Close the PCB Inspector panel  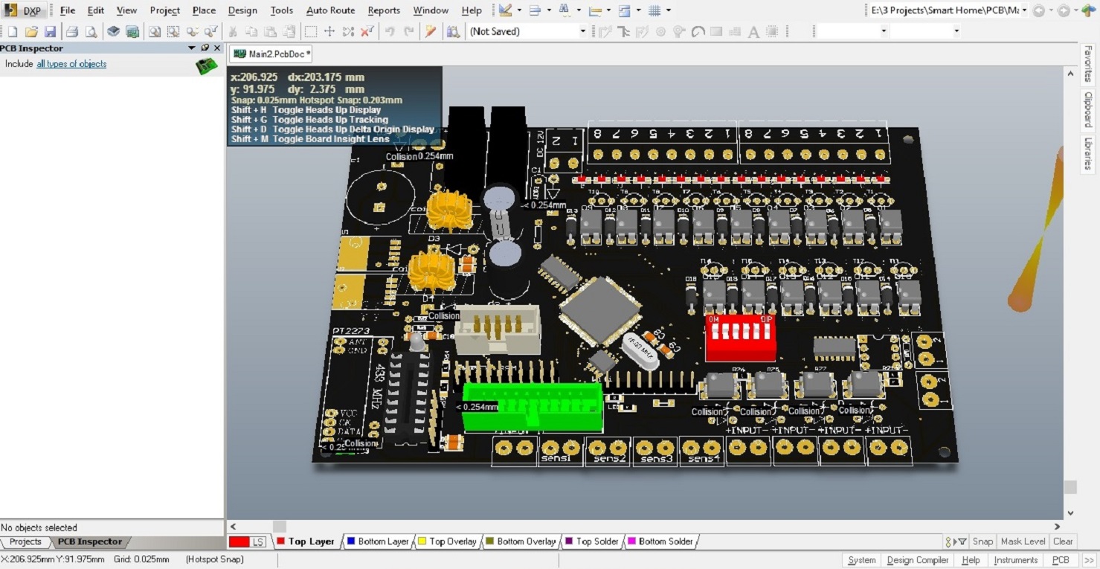click(217, 48)
